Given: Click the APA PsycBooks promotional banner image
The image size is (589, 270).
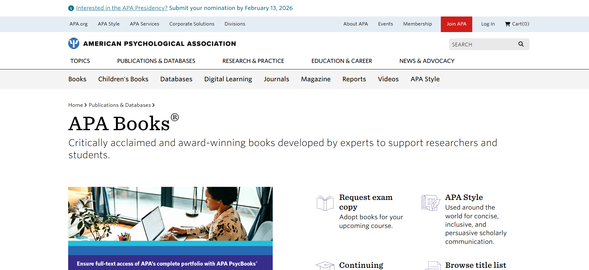Looking at the screenshot, I should tap(170, 228).
